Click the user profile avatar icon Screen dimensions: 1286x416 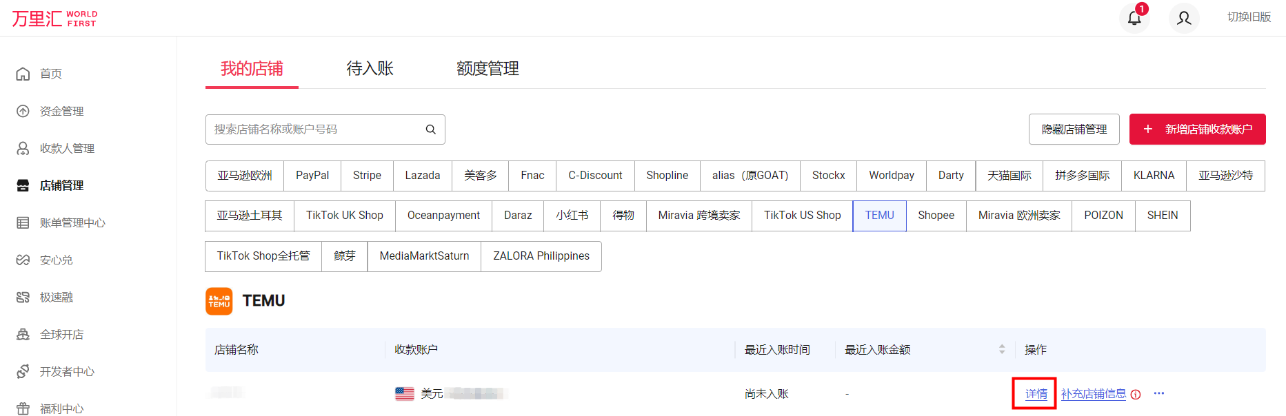click(x=1184, y=18)
